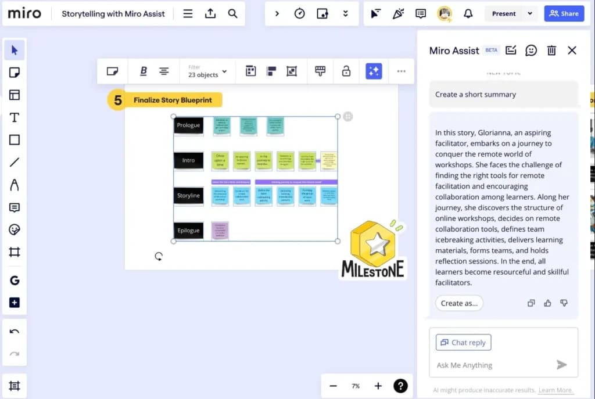Click the reactions confetti icon
The image size is (595, 399).
point(398,14)
